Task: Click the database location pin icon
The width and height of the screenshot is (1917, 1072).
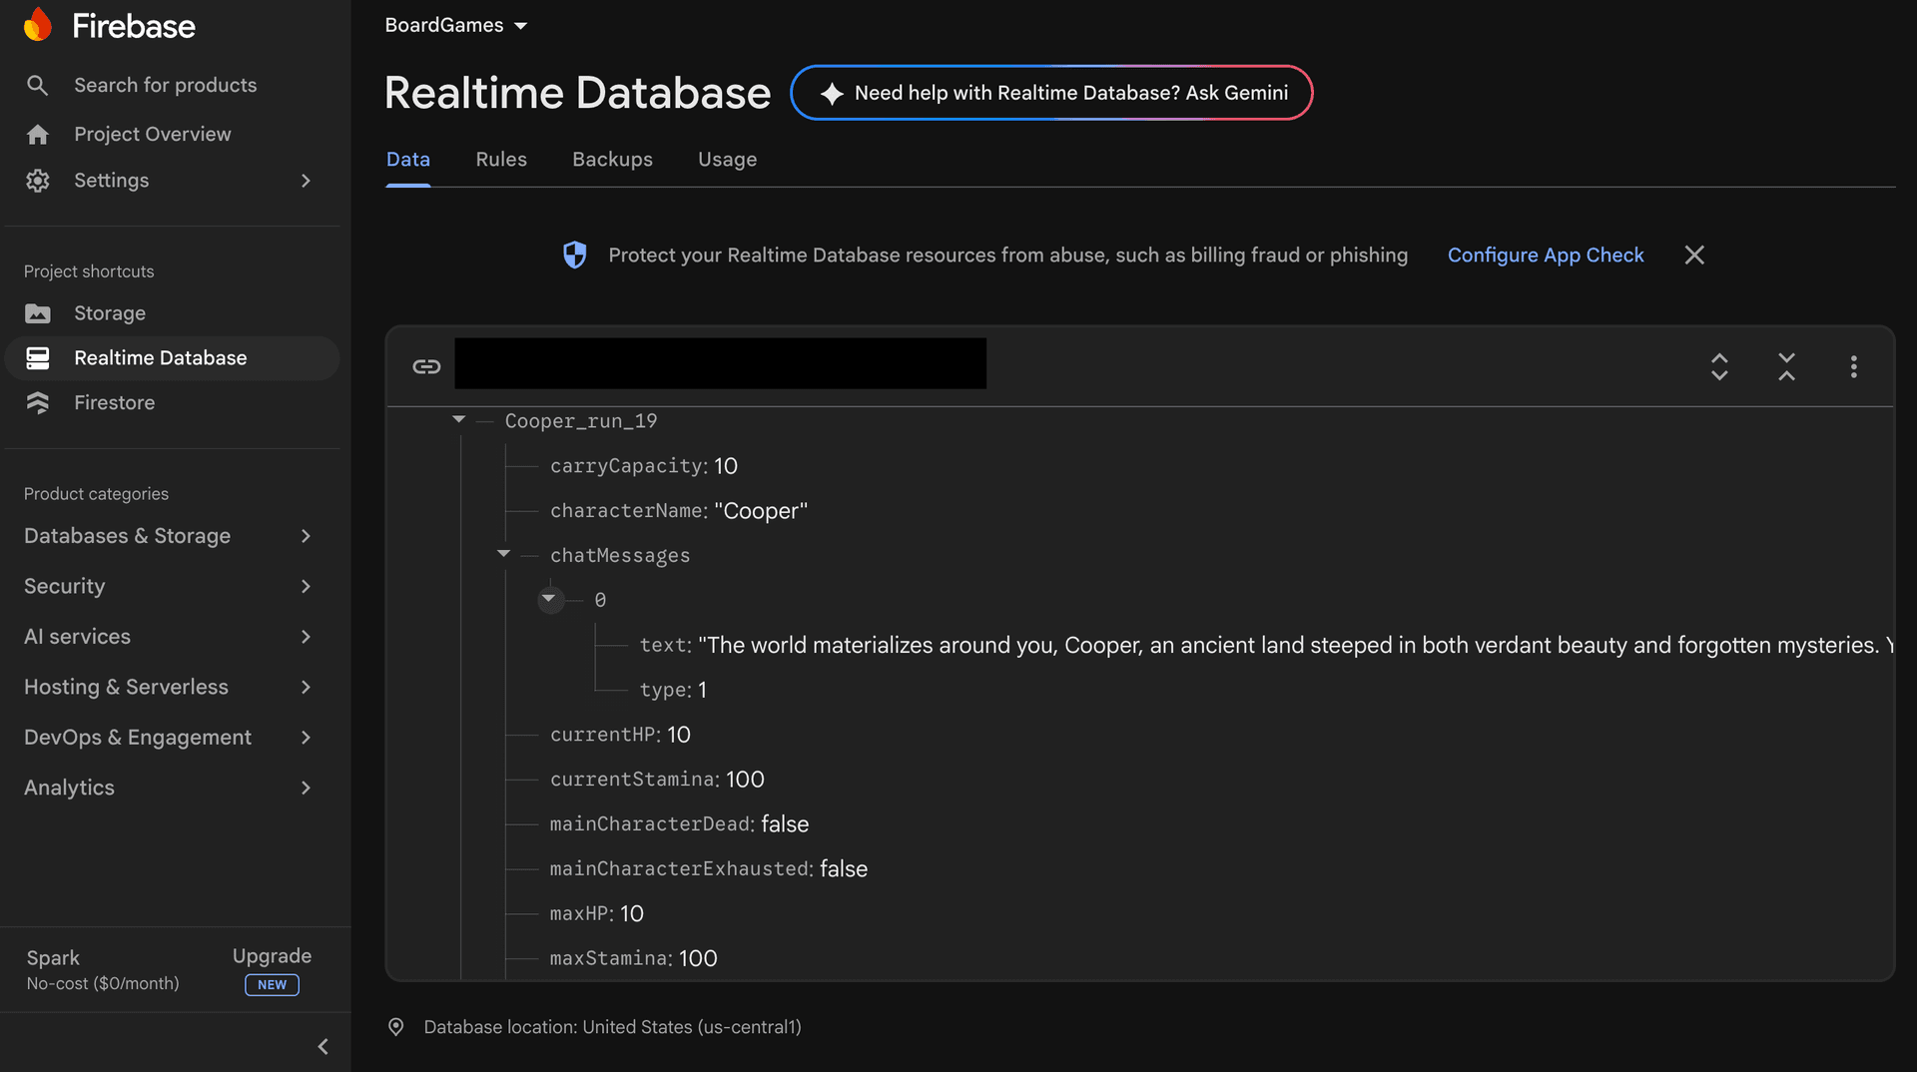Action: pyautogui.click(x=396, y=1027)
